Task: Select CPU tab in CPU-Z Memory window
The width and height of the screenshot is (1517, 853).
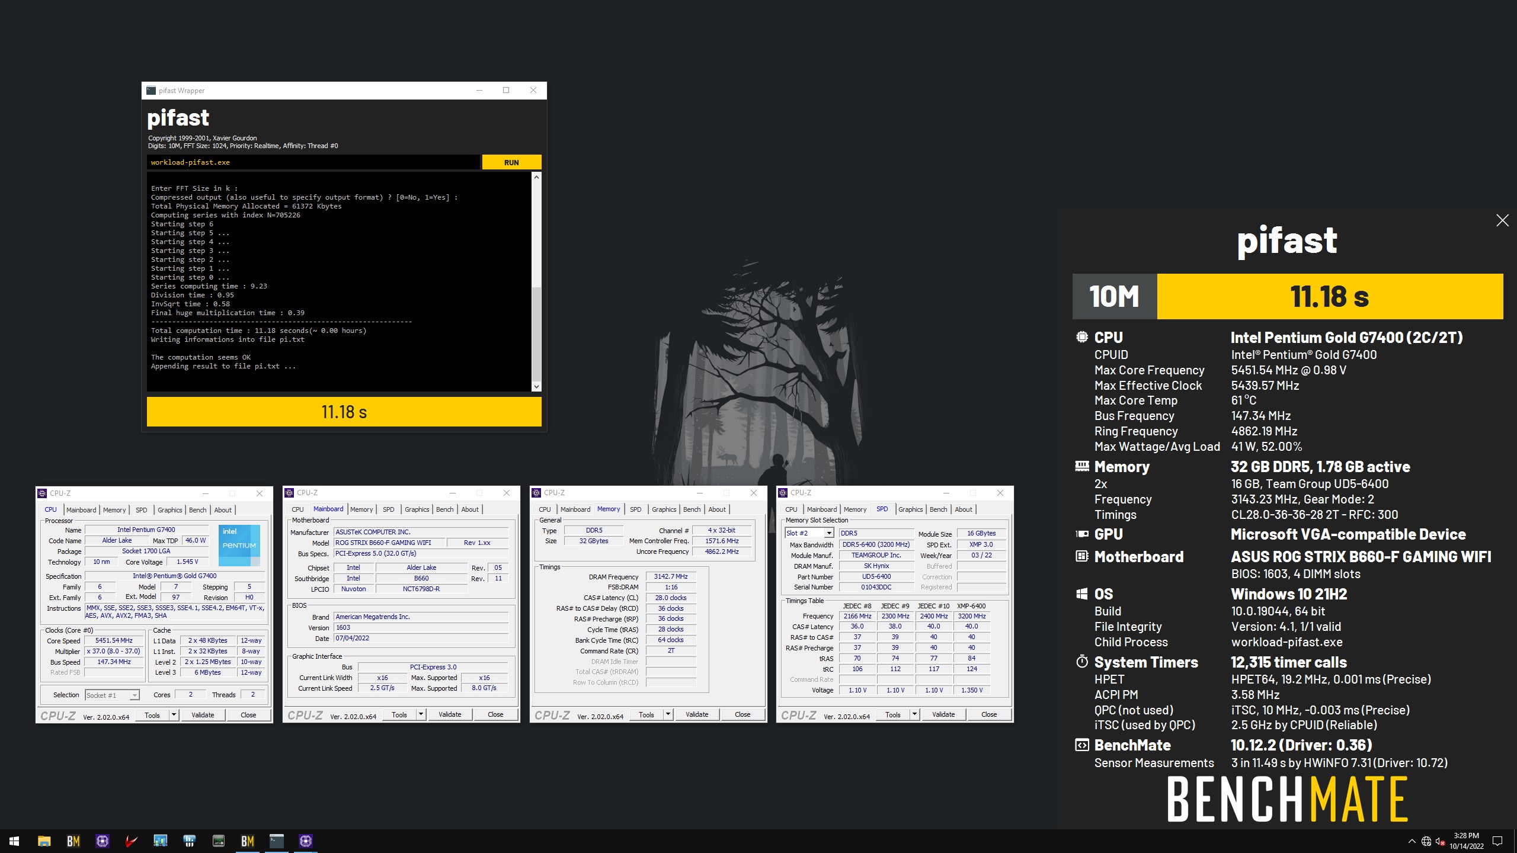Action: click(545, 509)
